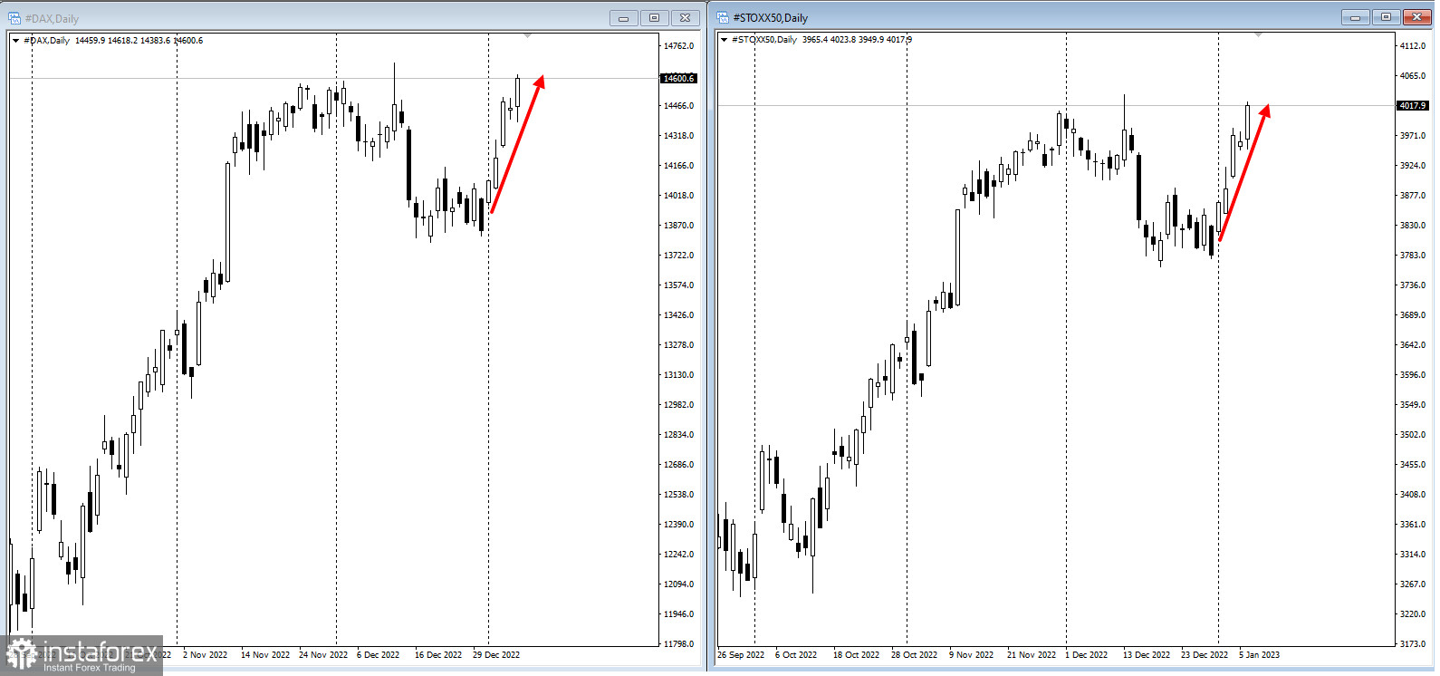Click the 14466.0 price scale label
Viewport: 1440px width, 676px height.
(679, 106)
